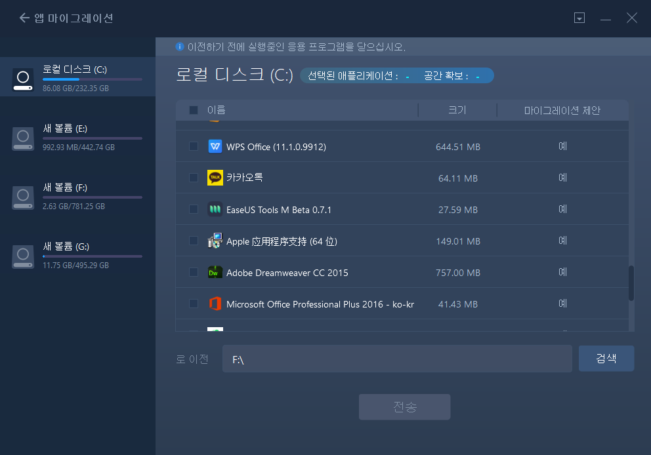Click the 11.75 GB/495.29 GB capacity text

[x=75, y=265]
